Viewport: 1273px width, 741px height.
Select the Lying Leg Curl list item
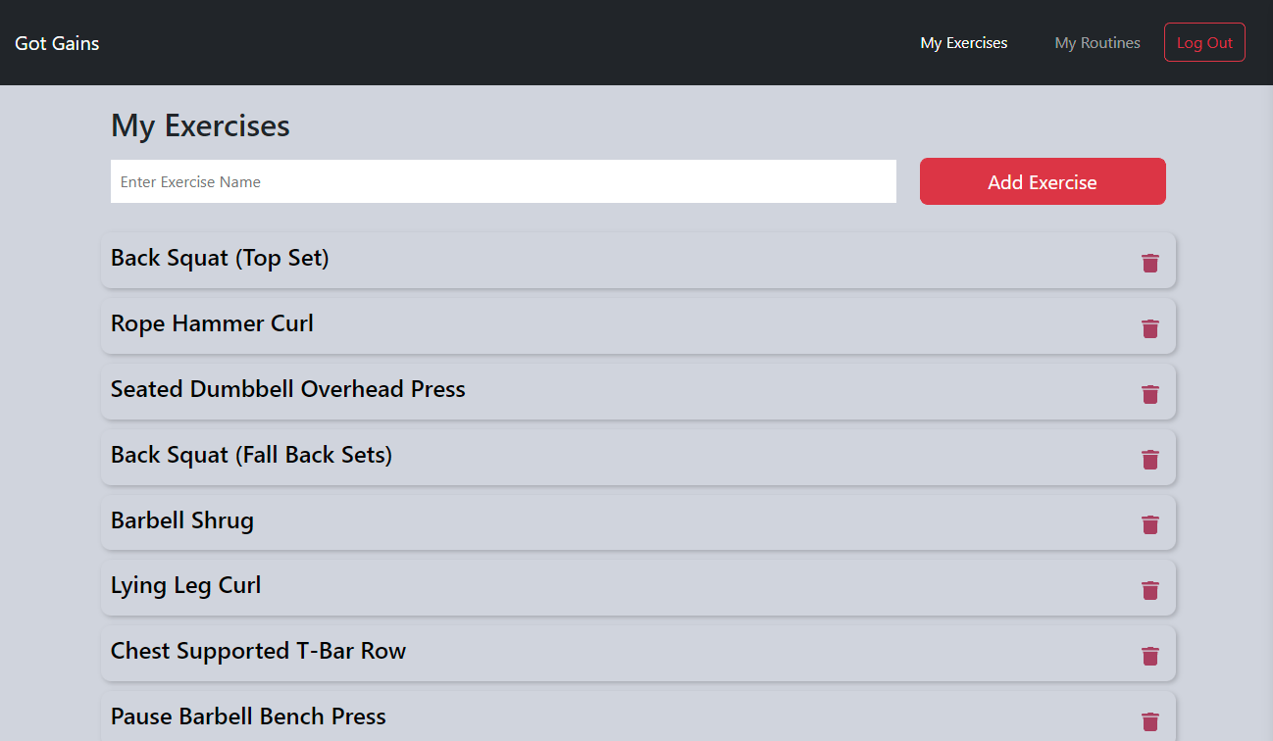[588, 587]
